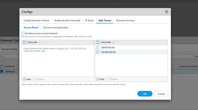Select the Access Route sub-tab
This screenshot has width=198, height=110.
[x=31, y=28]
